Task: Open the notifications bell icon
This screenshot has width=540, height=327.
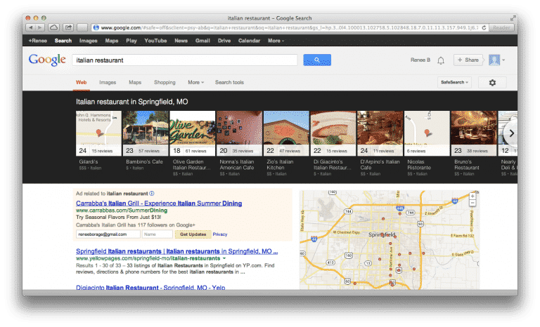Action: 441,60
